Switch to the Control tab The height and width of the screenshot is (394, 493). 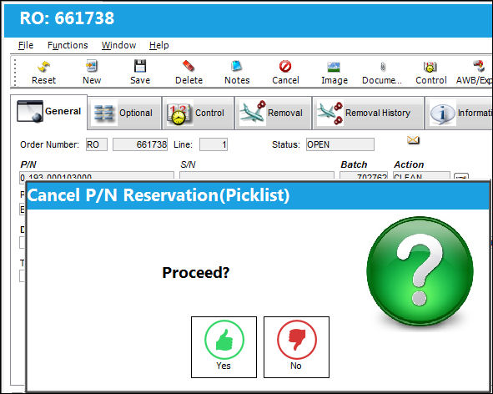pyautogui.click(x=198, y=113)
